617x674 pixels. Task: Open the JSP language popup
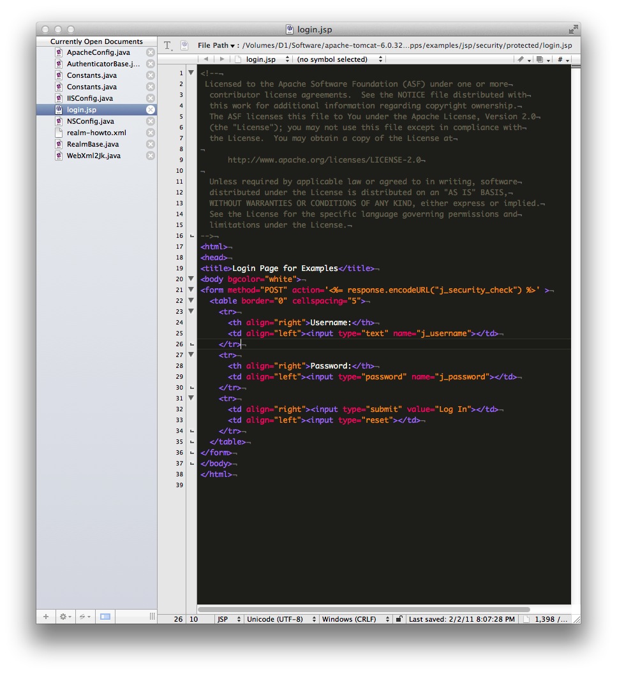229,619
